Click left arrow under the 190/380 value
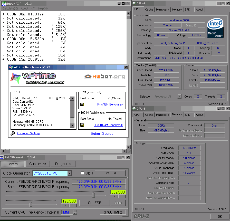The height and width of the screenshot is (221, 230). [65, 205]
